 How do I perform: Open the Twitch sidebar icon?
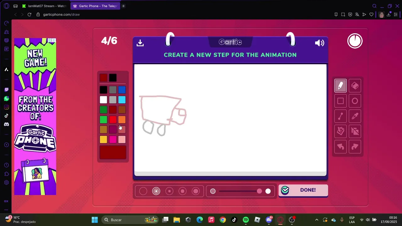point(6,90)
